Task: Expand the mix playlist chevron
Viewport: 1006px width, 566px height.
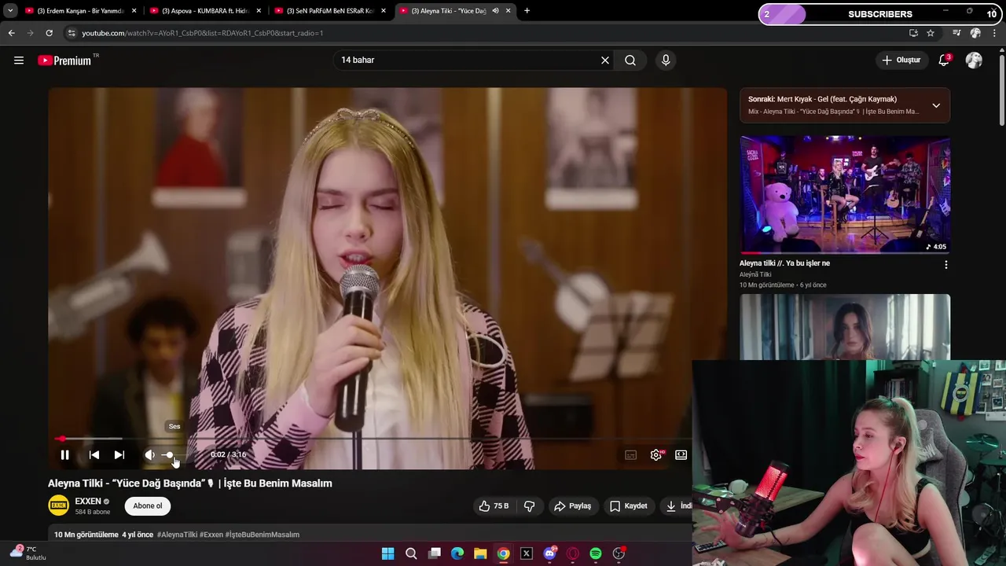Action: point(936,105)
